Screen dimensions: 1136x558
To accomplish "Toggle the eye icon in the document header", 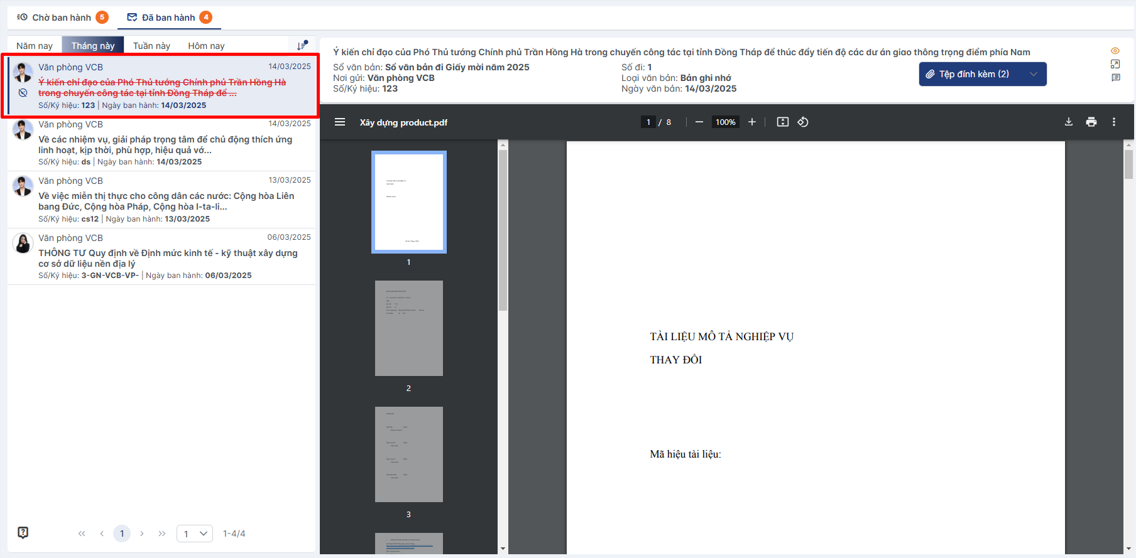I will 1115,51.
